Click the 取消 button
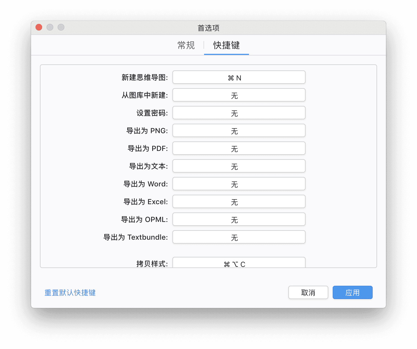Image resolution: width=417 pixels, height=349 pixels. point(308,292)
